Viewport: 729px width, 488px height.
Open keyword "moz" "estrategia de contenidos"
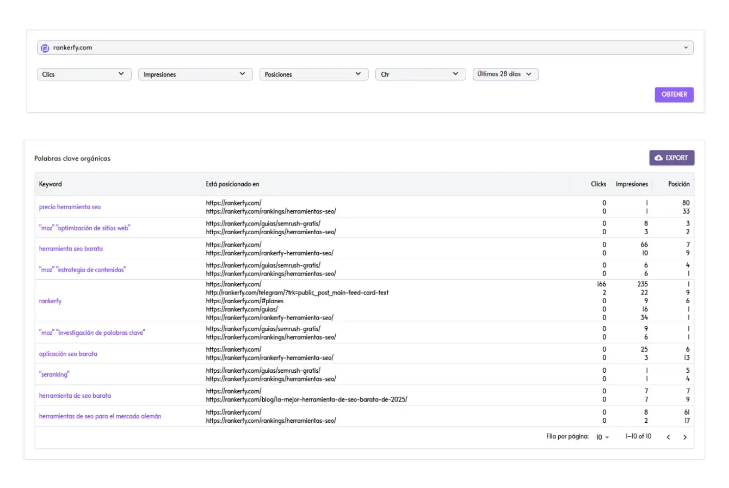click(82, 270)
